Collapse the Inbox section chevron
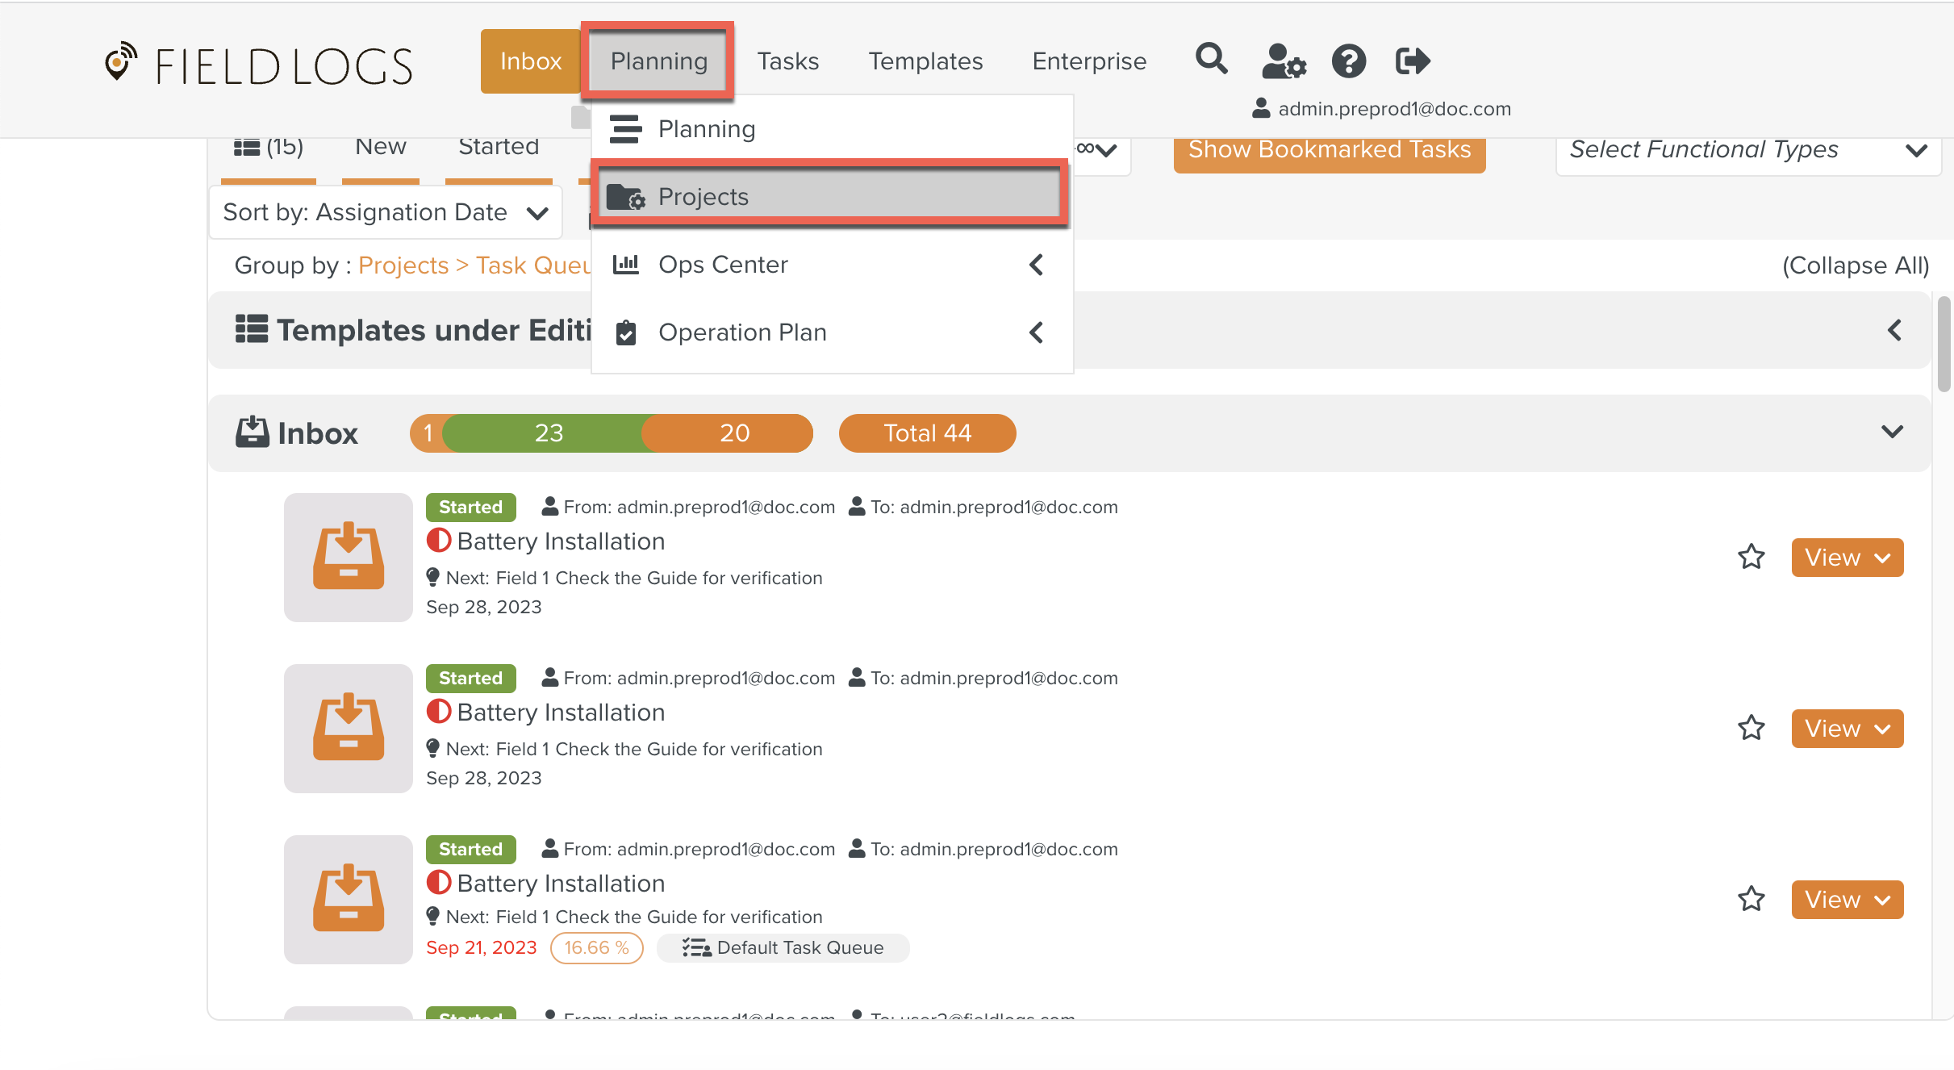The width and height of the screenshot is (1954, 1070). click(1892, 433)
